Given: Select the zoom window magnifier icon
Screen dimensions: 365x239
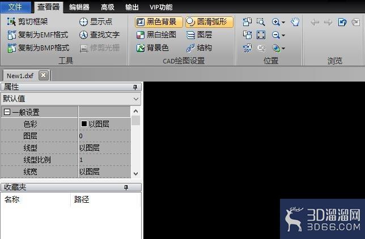Looking at the screenshot, I should coord(261,22).
